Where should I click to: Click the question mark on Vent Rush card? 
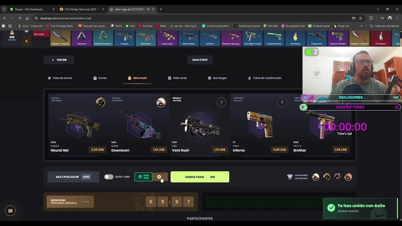221,102
